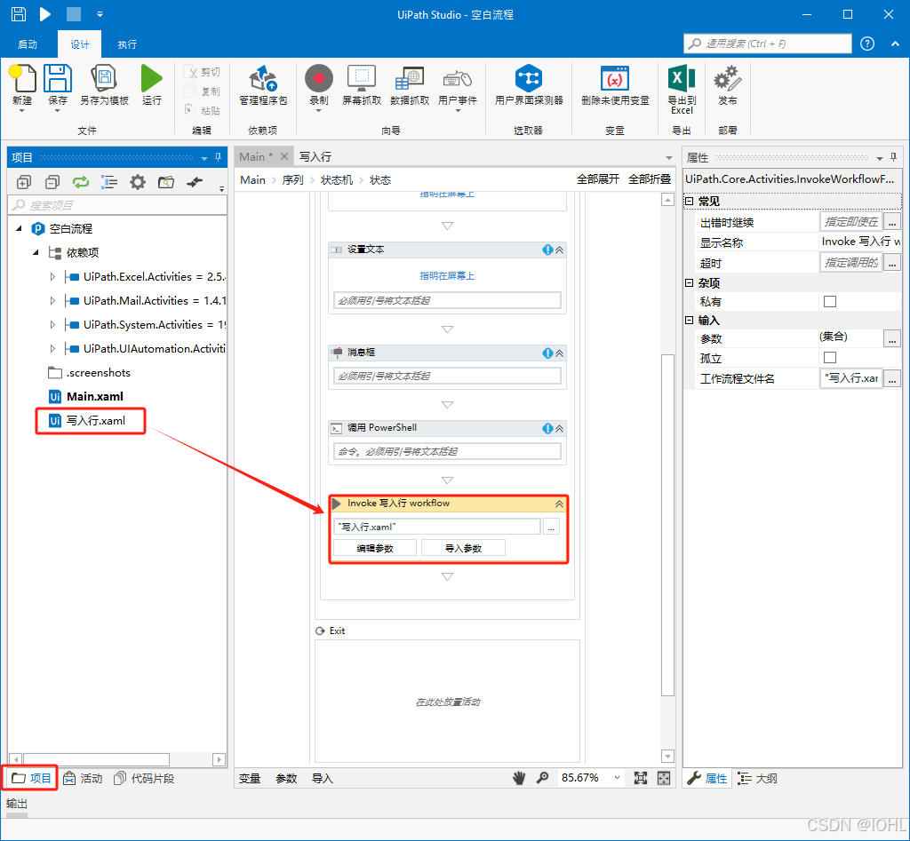The width and height of the screenshot is (910, 841).
Task: Click 导出到 Excel icon
Action: 682,78
